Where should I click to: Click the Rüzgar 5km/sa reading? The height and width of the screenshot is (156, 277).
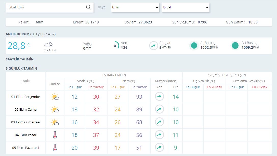click(165, 45)
